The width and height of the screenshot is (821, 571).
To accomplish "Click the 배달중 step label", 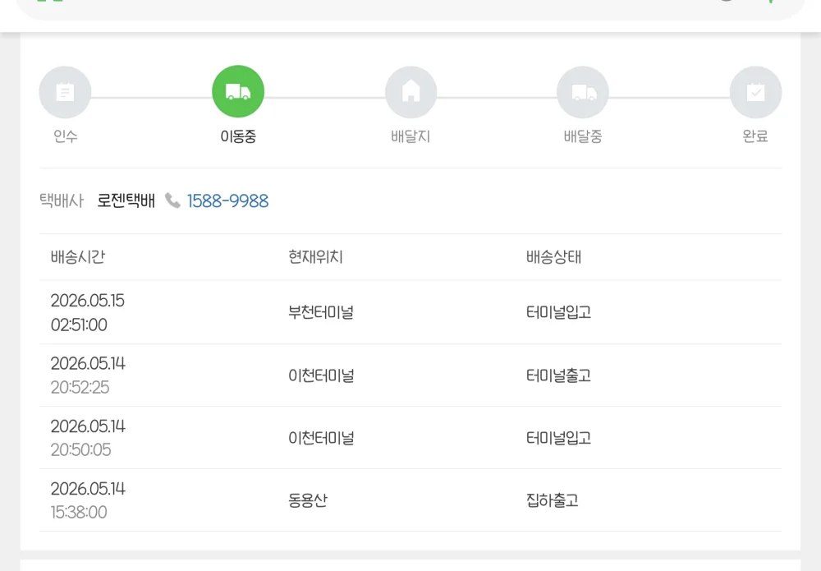I will click(583, 136).
